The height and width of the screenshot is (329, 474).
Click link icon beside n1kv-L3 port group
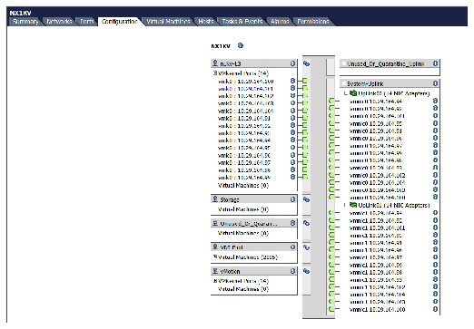pyautogui.click(x=306, y=63)
